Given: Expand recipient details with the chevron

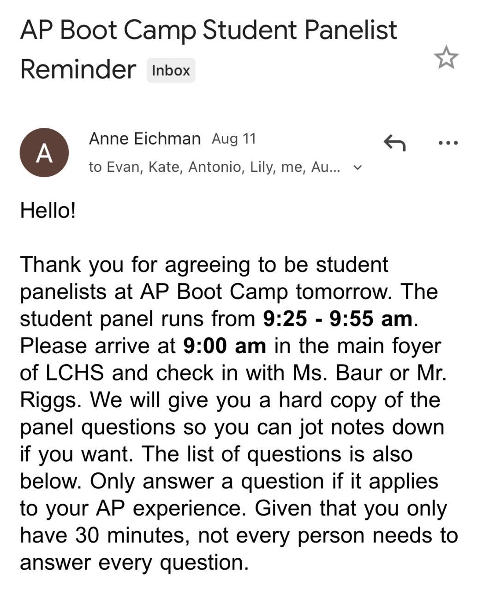Looking at the screenshot, I should click(357, 167).
